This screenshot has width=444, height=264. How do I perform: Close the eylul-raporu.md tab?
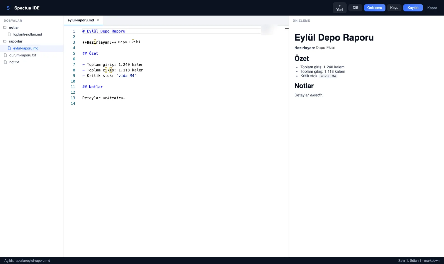click(x=98, y=20)
